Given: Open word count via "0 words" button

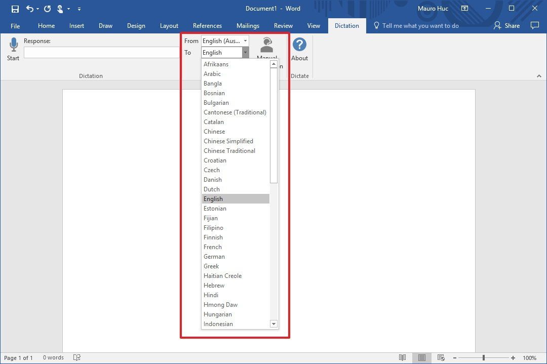Looking at the screenshot, I should click(x=53, y=357).
